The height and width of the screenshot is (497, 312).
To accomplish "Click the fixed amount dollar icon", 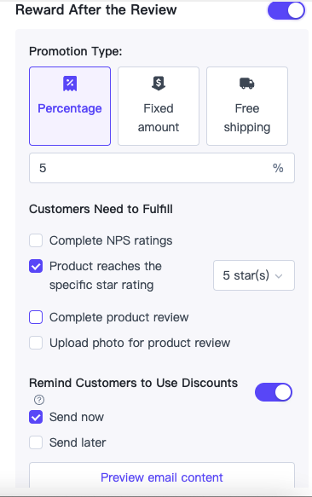I will coord(159,84).
